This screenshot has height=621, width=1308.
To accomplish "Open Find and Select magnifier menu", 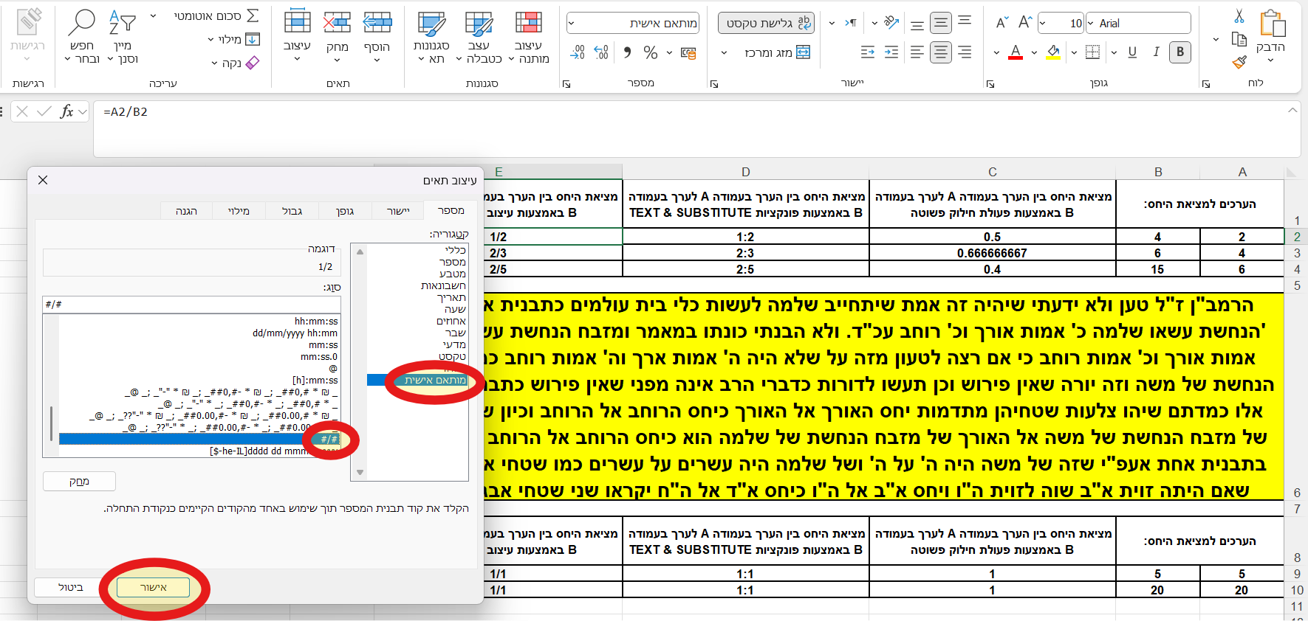I will [81, 37].
